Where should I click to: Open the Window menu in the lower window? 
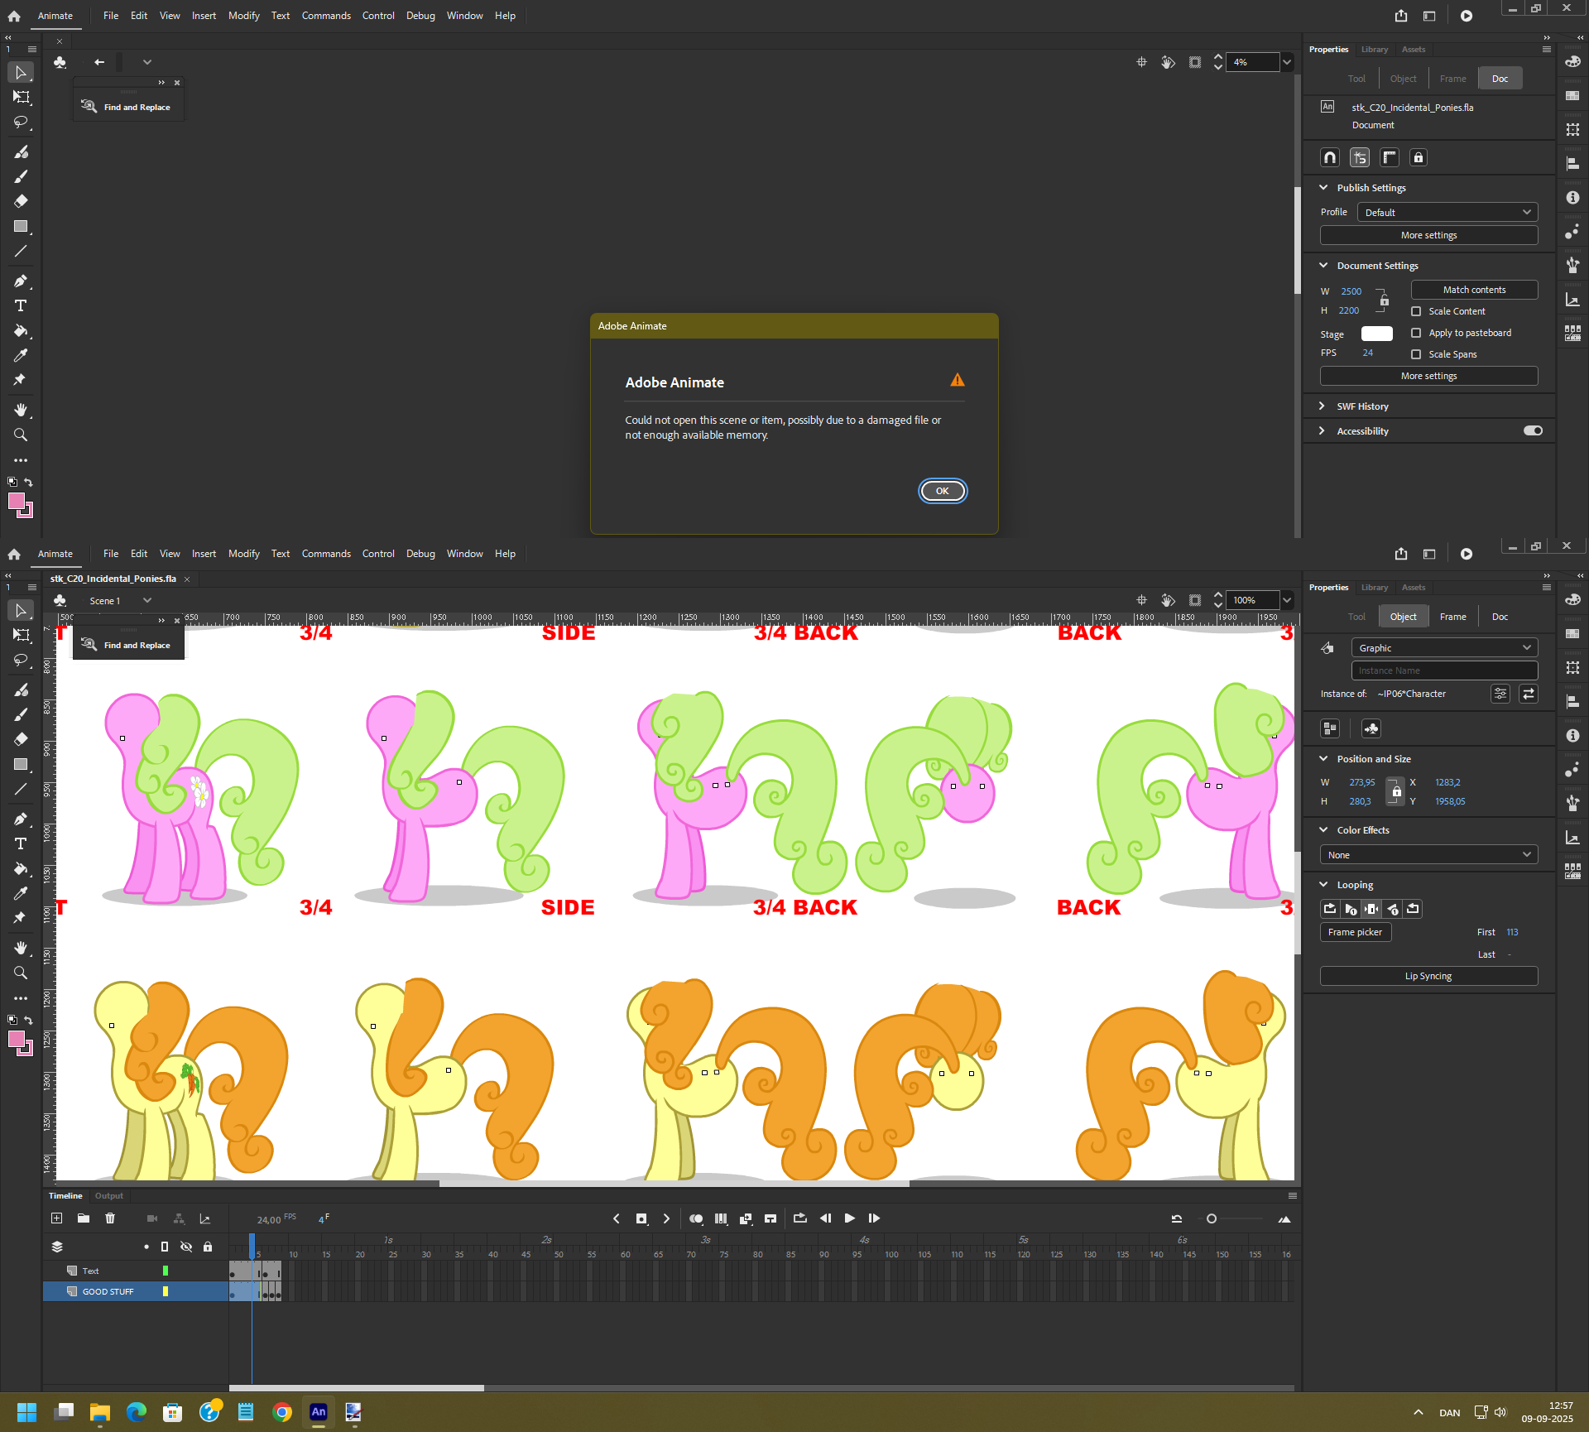(x=464, y=554)
